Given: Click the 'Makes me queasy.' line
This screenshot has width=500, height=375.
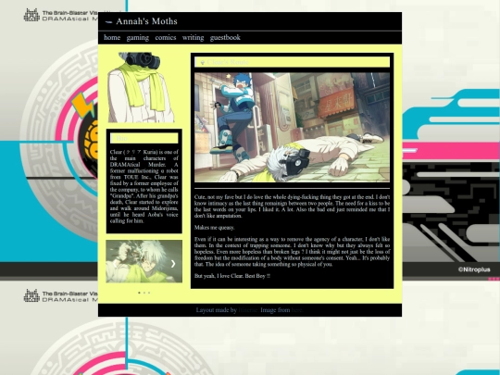Looking at the screenshot, I should click(x=214, y=228).
